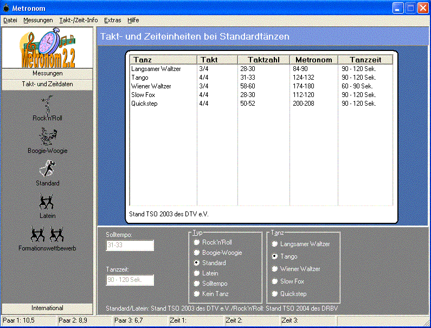Click the 200-208 Metronom value
431x328 pixels.
point(304,104)
